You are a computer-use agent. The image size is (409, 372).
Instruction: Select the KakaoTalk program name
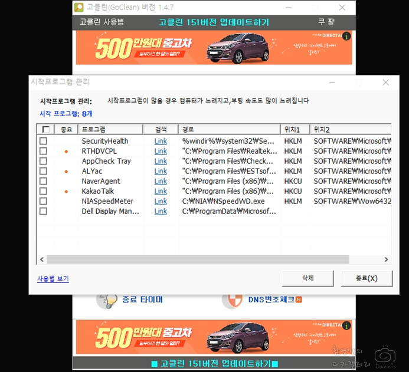98,191
